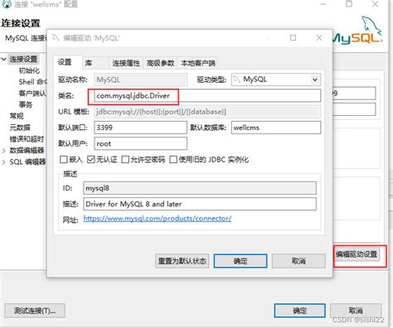Viewport: 393px width, 328px height.
Task: Click the ID field showing mysql8
Action: (x=200, y=188)
